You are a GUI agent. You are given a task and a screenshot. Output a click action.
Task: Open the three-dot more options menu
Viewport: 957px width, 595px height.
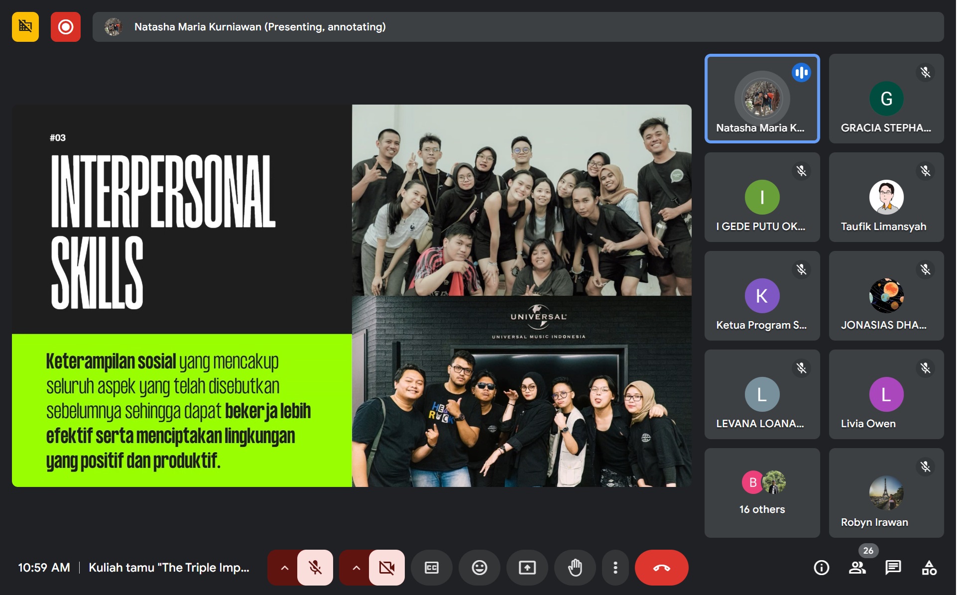615,568
